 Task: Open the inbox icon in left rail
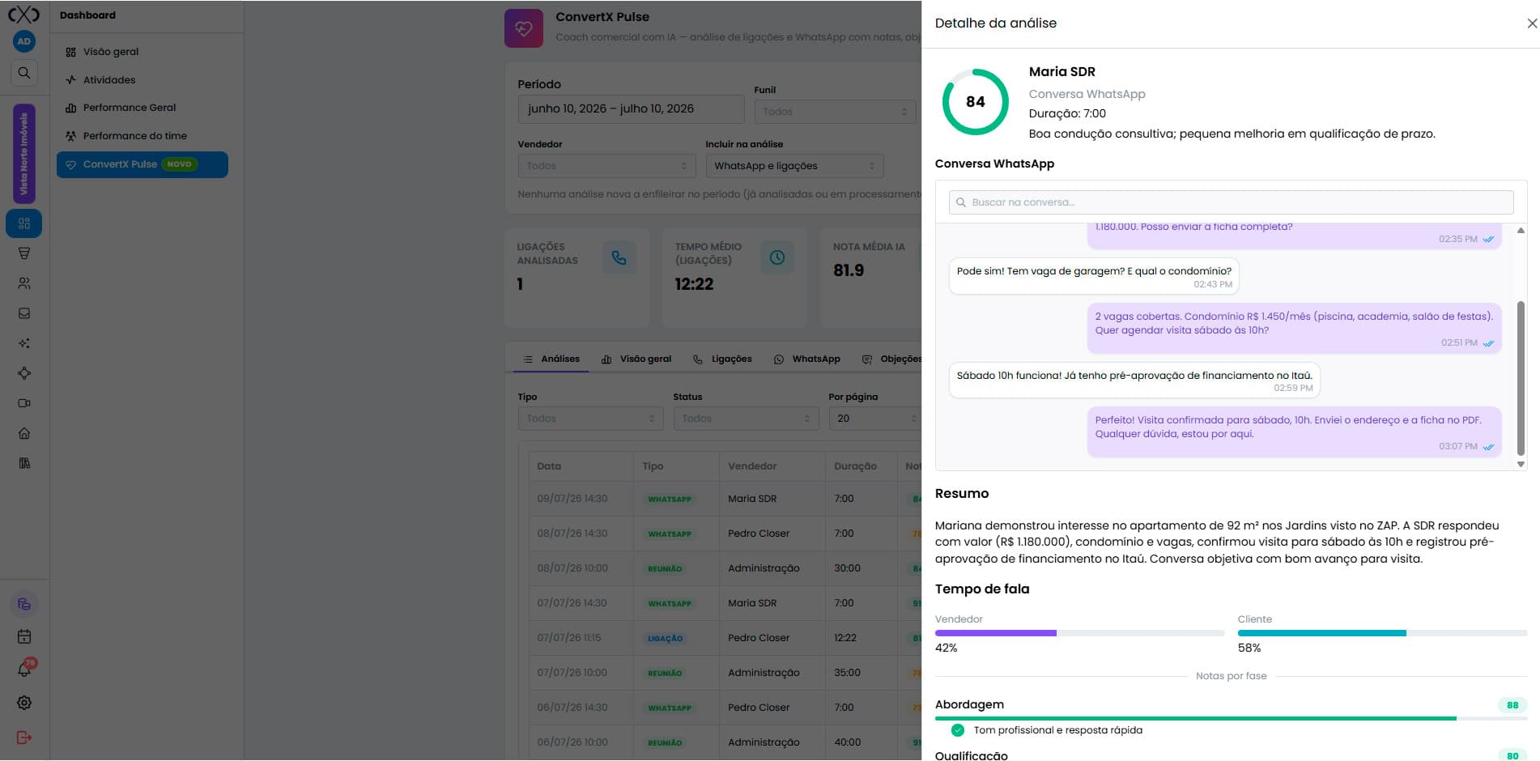pos(24,313)
